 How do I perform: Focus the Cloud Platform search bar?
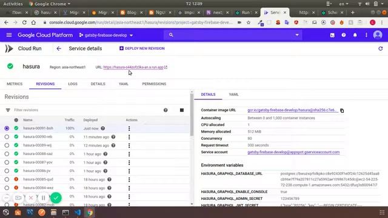pyautogui.click(x=233, y=35)
